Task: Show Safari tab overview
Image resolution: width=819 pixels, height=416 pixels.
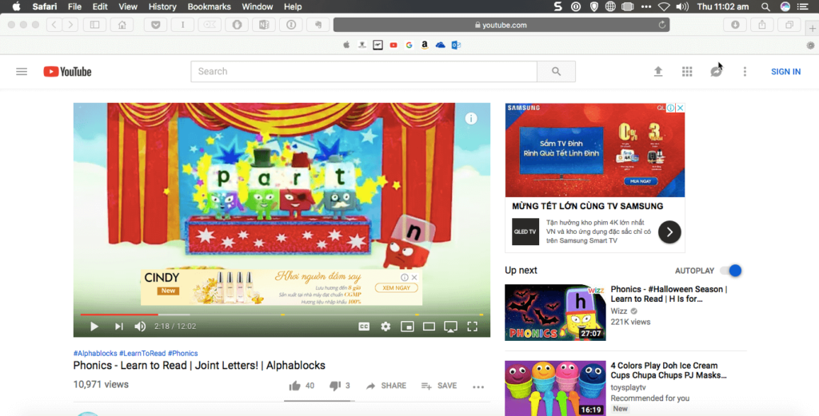Action: pos(789,25)
